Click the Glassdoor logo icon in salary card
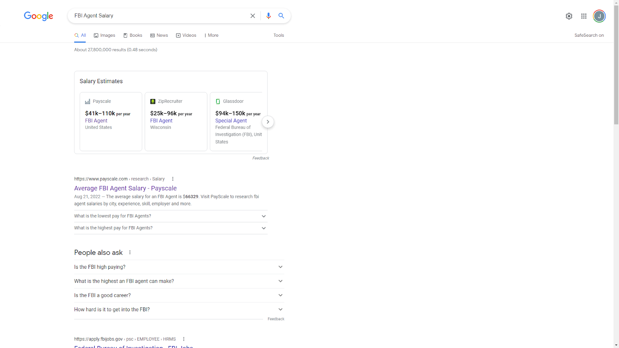 click(x=218, y=101)
